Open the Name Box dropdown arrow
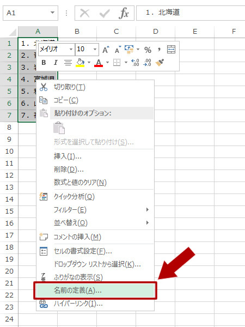This screenshot has height=327, width=245. click(x=53, y=13)
